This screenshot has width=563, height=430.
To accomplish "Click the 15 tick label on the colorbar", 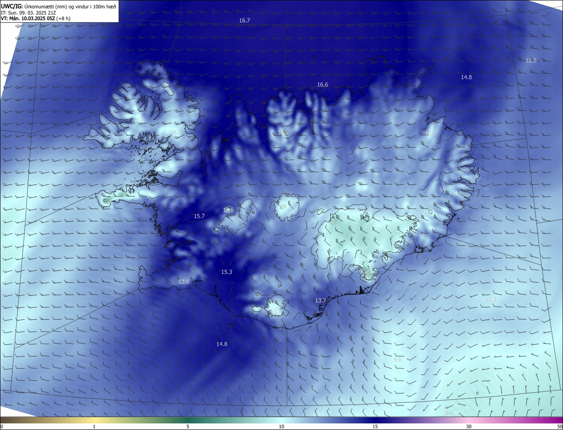I will click(x=375, y=426).
